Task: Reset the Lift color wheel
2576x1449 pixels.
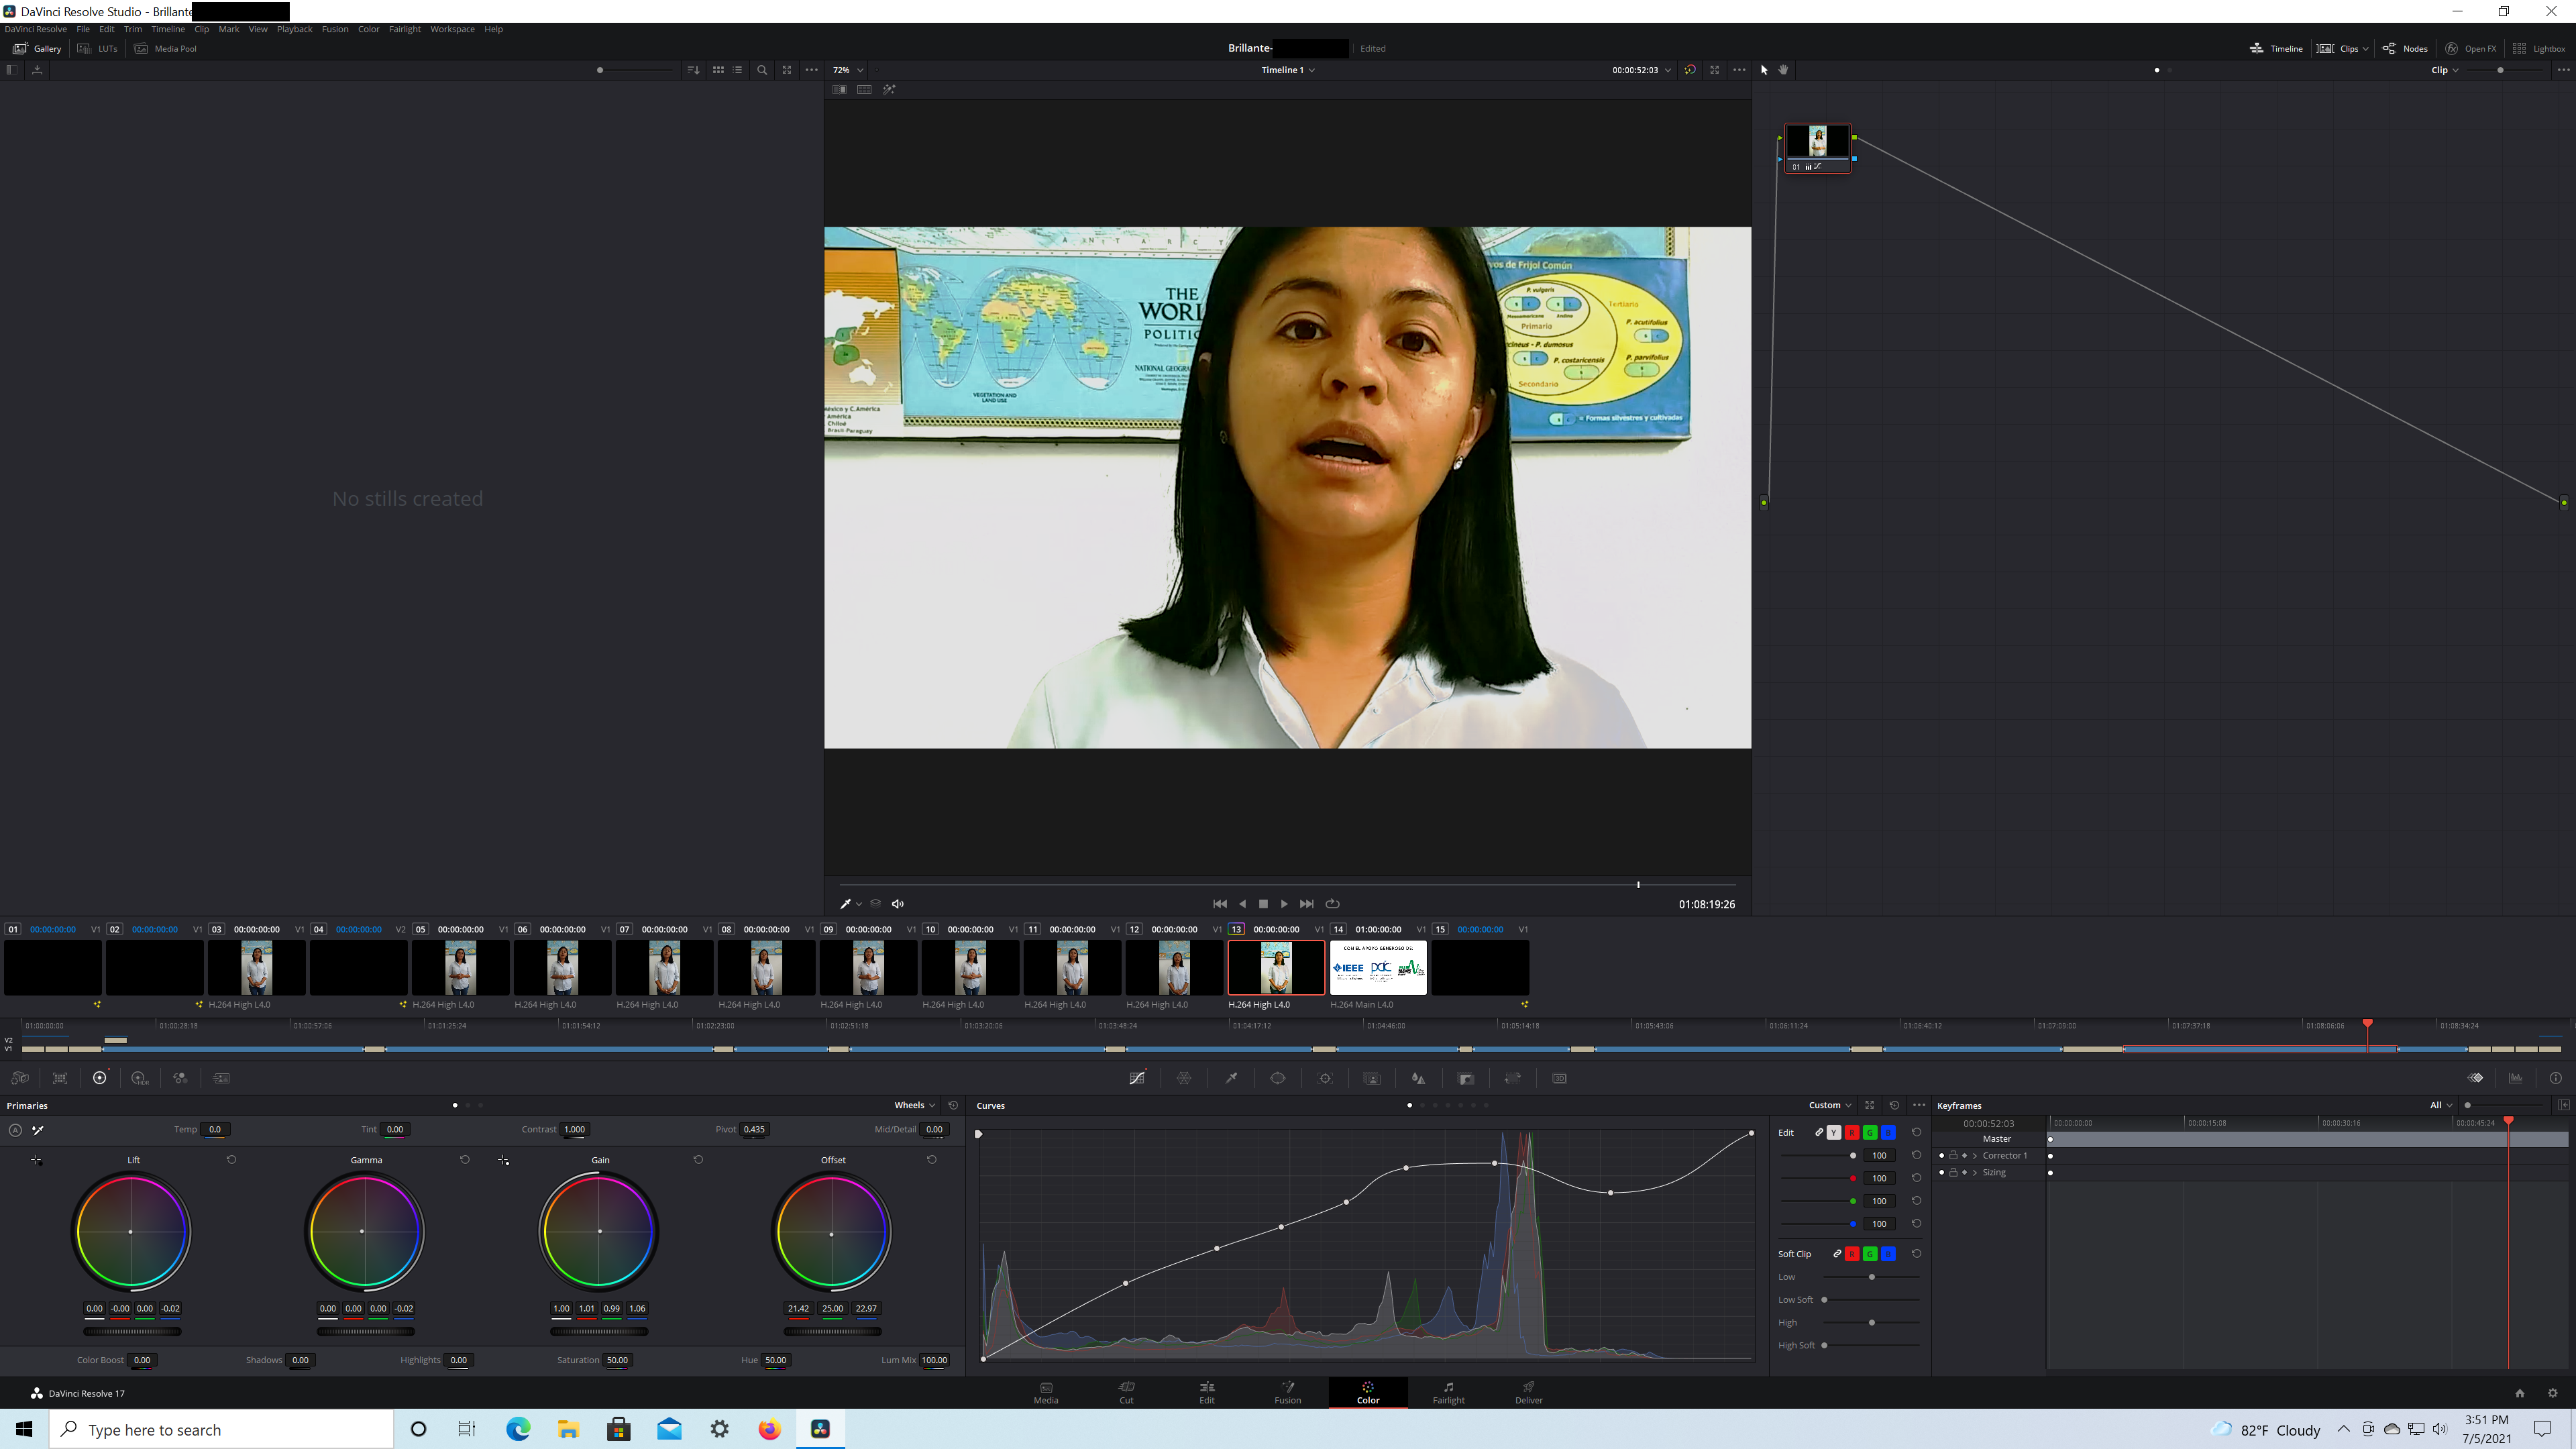Action: click(x=231, y=1160)
